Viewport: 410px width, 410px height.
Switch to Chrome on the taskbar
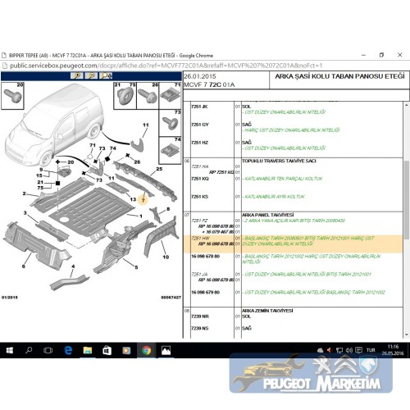tap(146, 350)
